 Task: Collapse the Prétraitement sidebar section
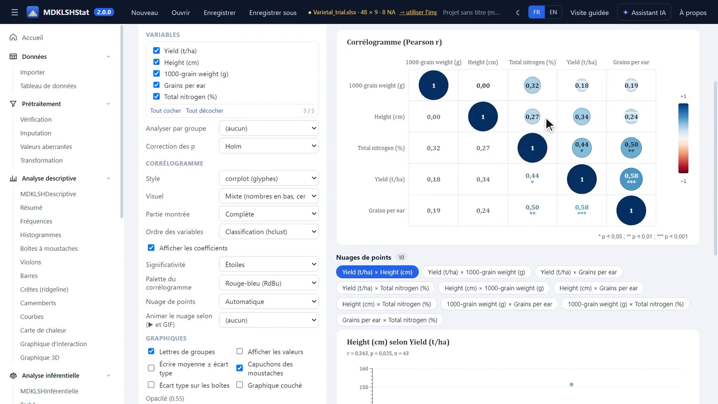click(108, 104)
